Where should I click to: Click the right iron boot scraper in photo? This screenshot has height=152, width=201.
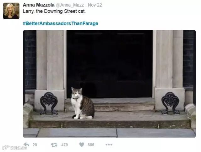click(170, 103)
